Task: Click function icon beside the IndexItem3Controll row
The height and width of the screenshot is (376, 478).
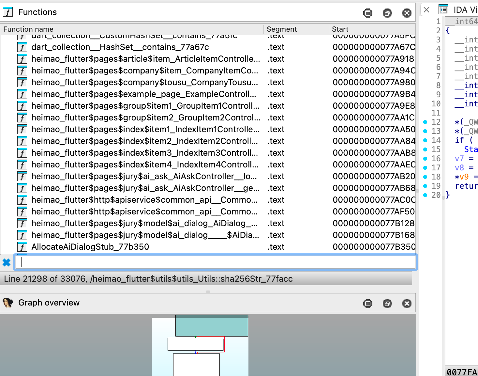Action: pyautogui.click(x=22, y=153)
